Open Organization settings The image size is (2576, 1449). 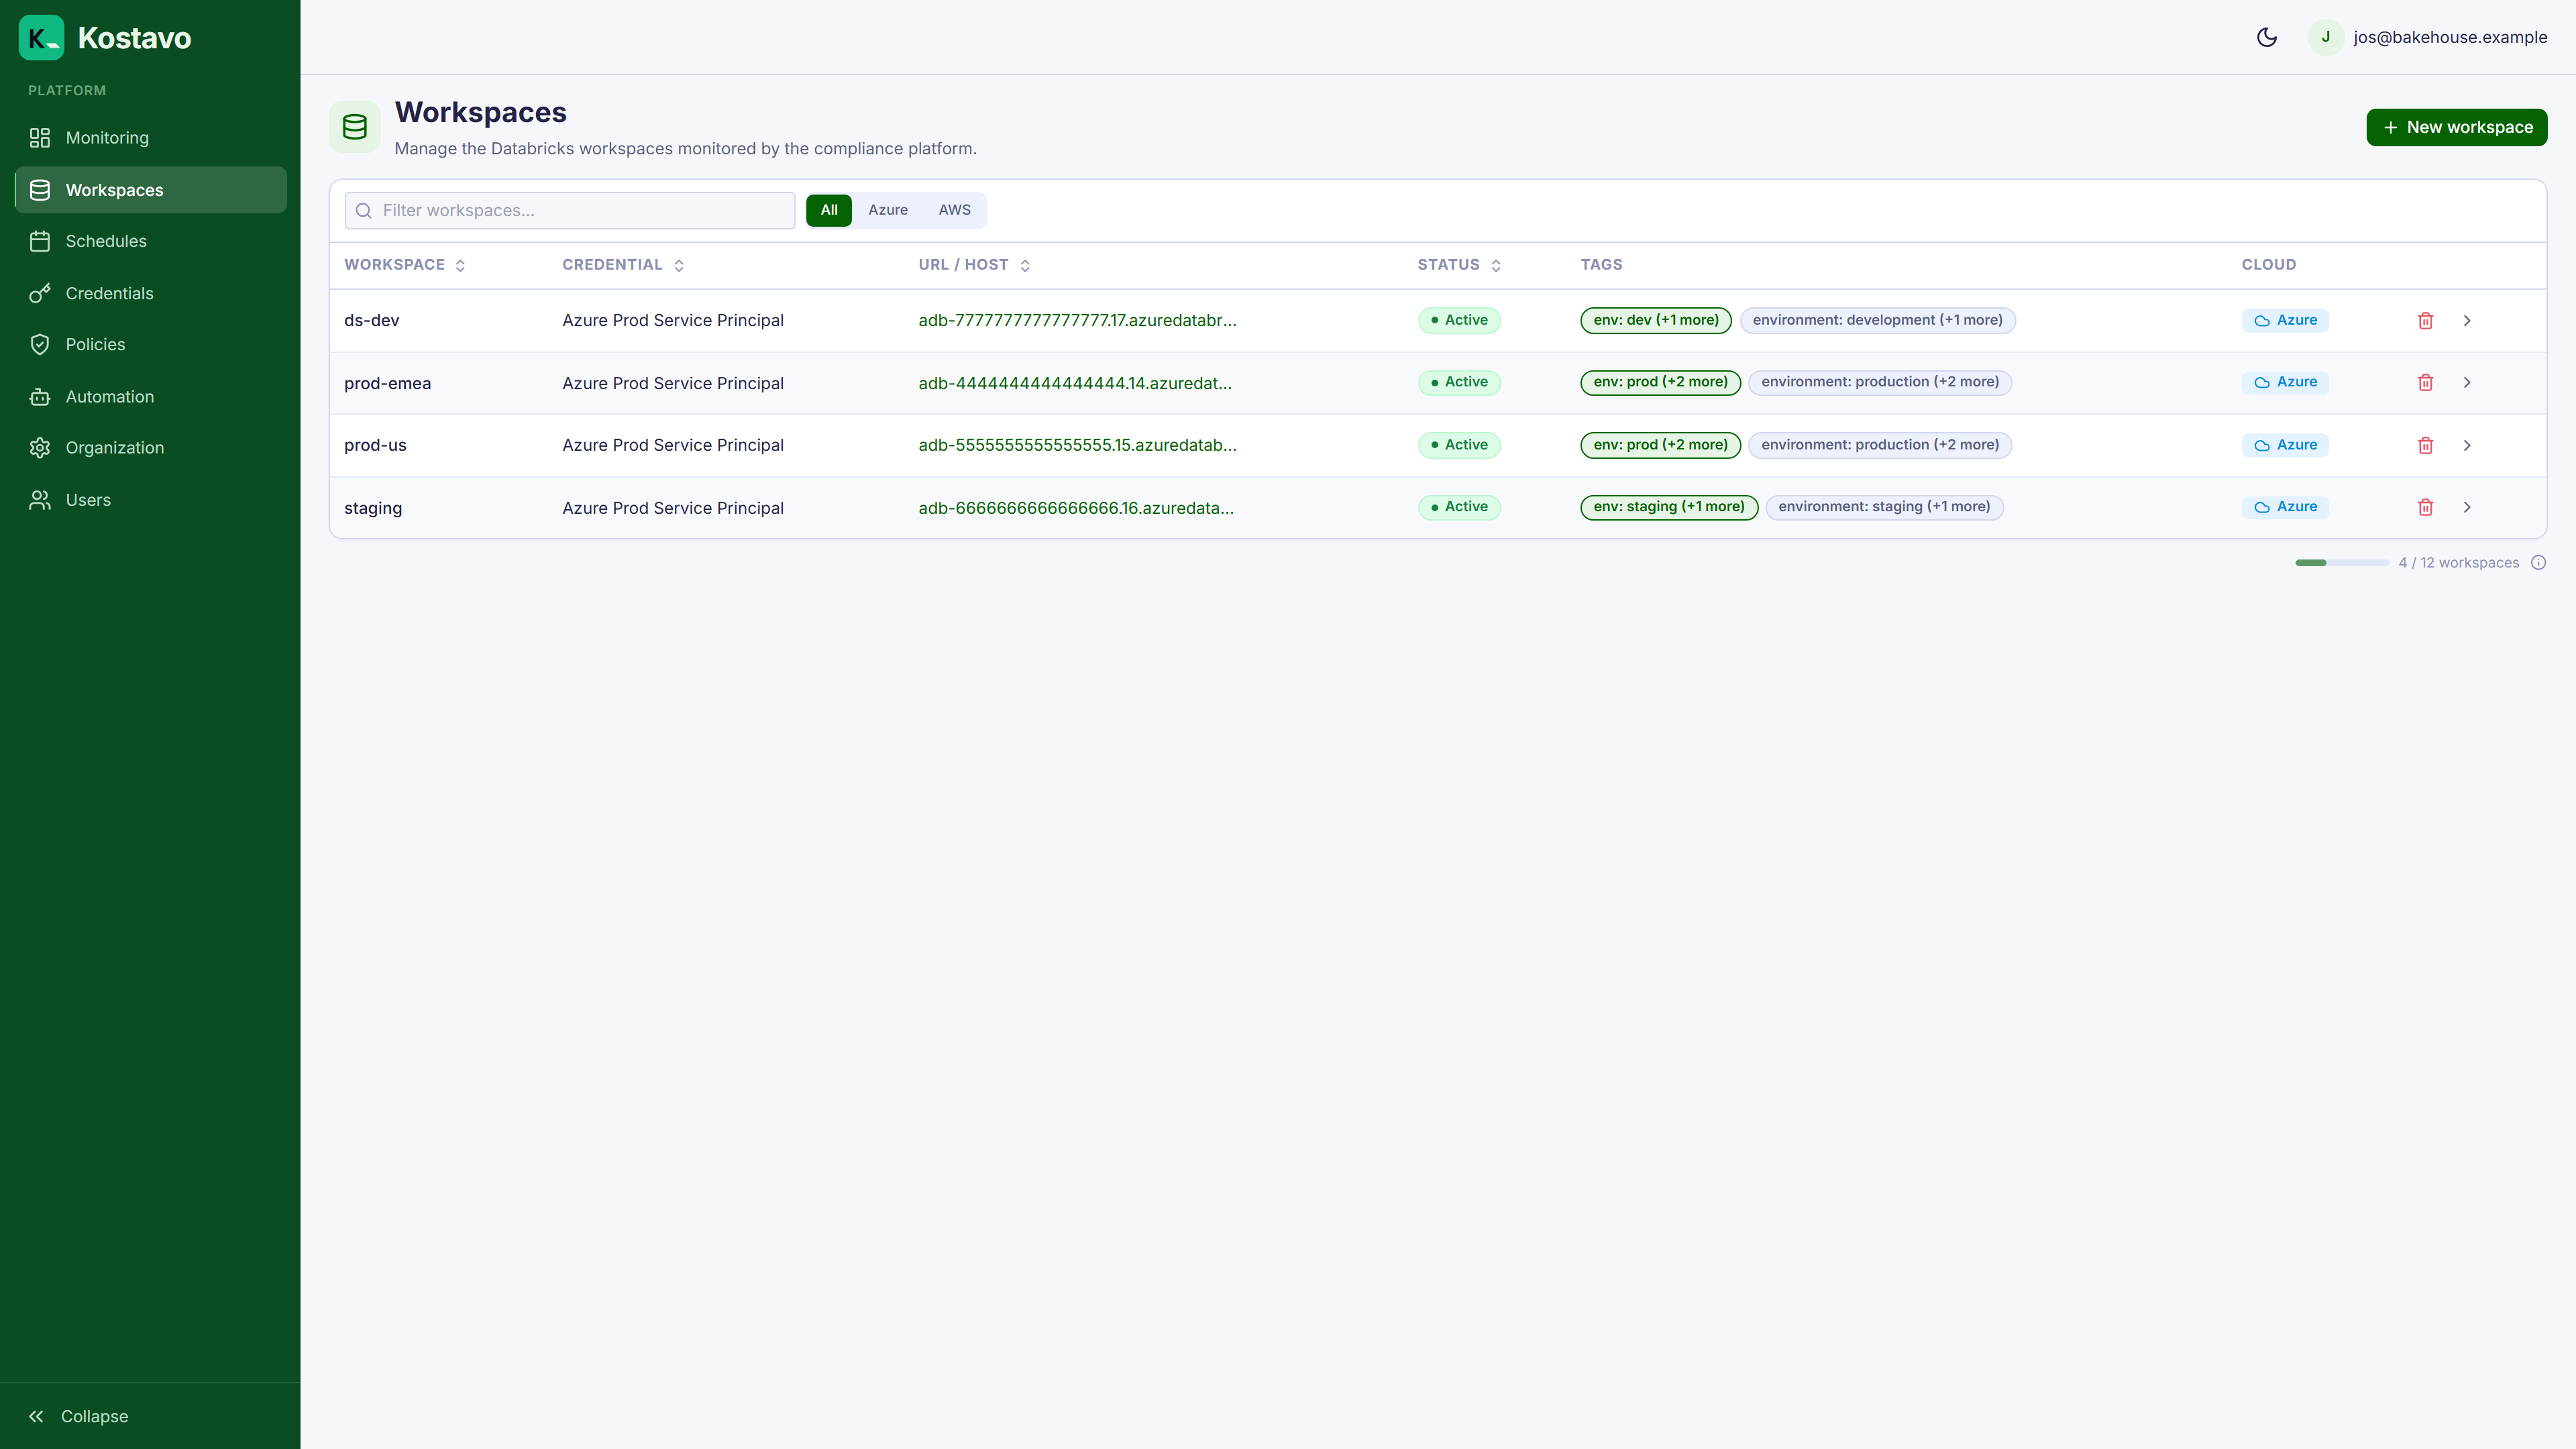point(150,447)
